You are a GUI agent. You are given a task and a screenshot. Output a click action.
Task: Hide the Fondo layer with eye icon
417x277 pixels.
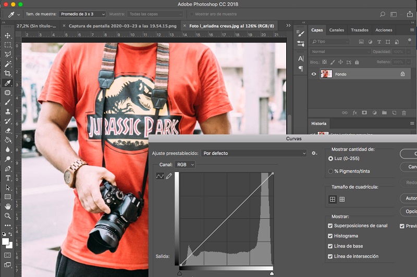pos(314,74)
